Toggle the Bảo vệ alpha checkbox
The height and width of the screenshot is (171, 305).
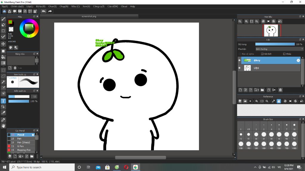tap(240, 54)
